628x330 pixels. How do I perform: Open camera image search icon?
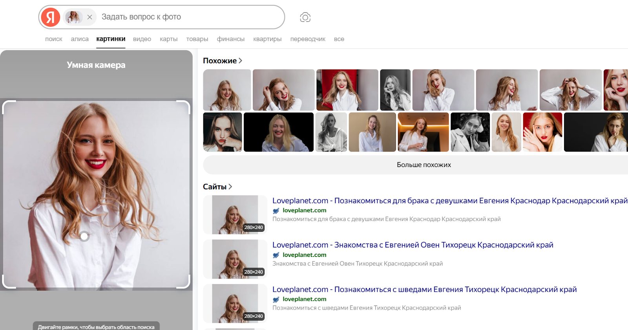coord(305,17)
